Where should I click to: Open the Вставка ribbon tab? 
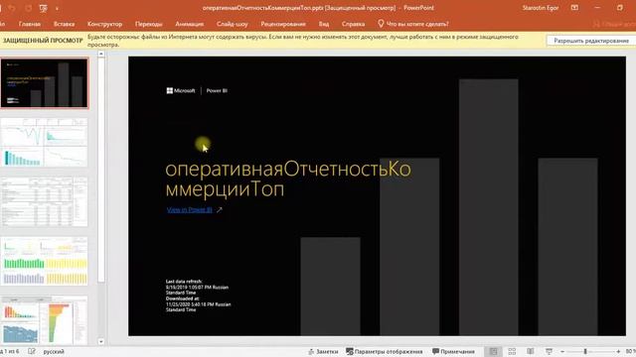coord(64,24)
